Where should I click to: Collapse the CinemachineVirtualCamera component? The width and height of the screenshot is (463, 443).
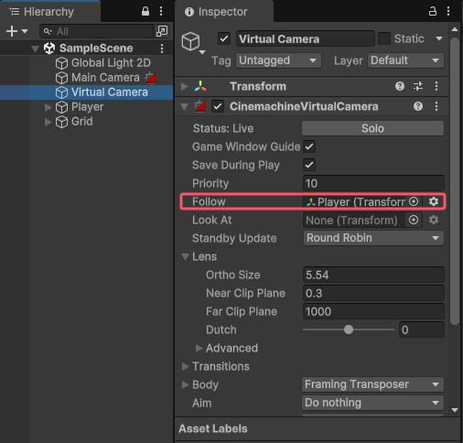coord(185,107)
